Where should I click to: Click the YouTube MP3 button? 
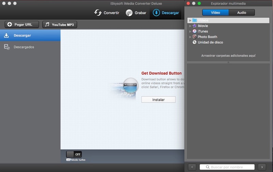tap(59, 25)
